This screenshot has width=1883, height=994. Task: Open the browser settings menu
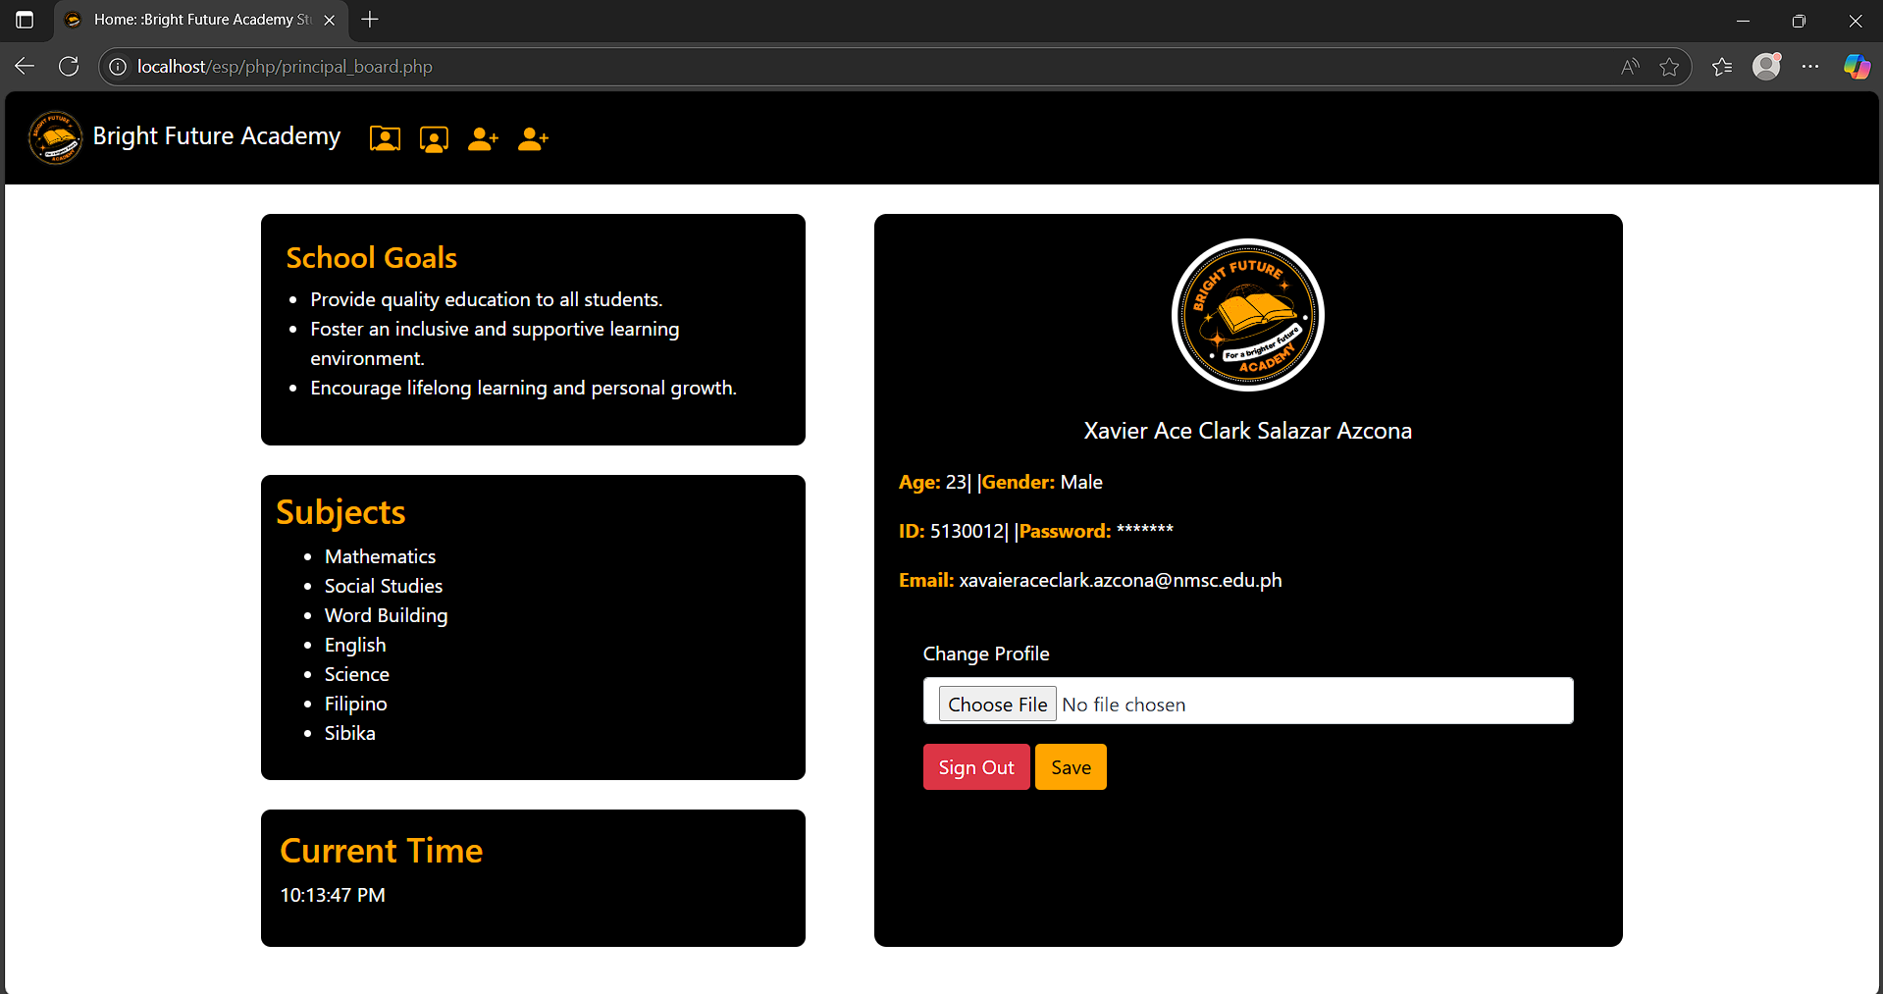(x=1811, y=66)
